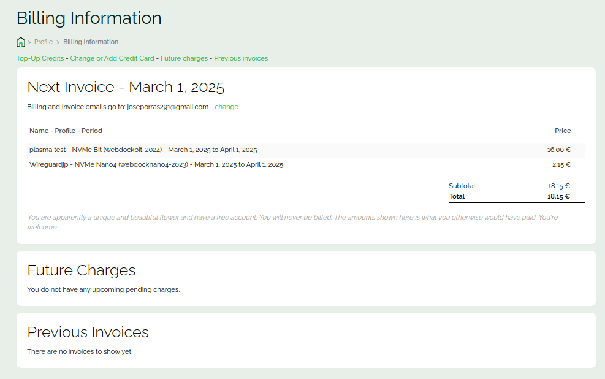
Task: Go to Previous invoices via top link
Action: click(241, 59)
